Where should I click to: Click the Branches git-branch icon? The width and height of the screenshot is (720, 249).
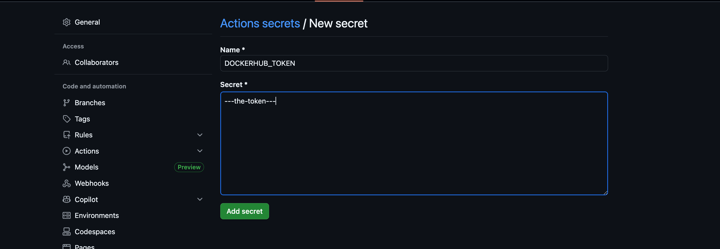coord(67,103)
